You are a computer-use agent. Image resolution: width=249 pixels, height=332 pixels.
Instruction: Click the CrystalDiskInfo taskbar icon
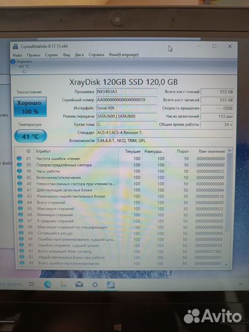pos(111,285)
